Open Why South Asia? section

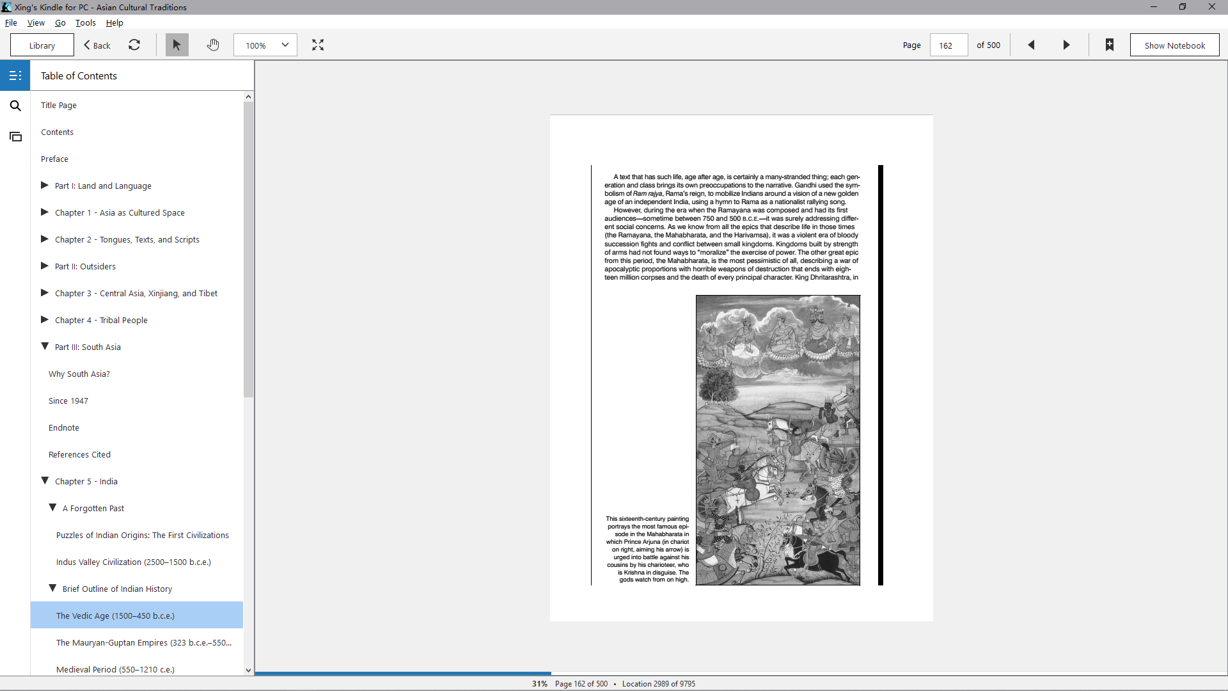pyautogui.click(x=79, y=374)
